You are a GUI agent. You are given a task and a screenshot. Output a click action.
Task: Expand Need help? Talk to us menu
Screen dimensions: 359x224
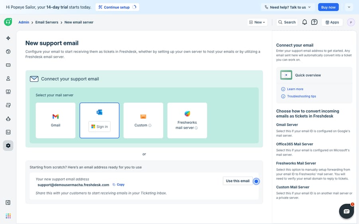288,7
